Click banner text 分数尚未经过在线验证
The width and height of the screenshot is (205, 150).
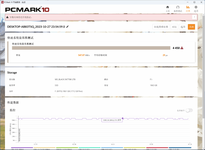pos(21,17)
